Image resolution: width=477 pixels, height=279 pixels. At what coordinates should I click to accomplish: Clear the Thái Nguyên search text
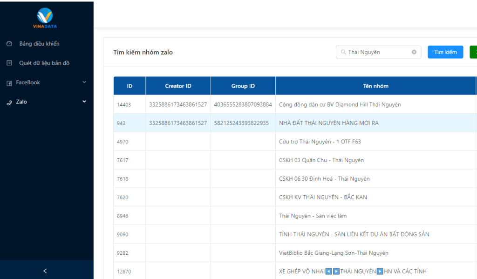coord(414,52)
